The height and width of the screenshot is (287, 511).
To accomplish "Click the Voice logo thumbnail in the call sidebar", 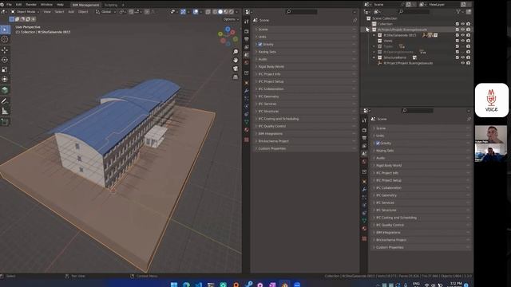I will coord(492,100).
